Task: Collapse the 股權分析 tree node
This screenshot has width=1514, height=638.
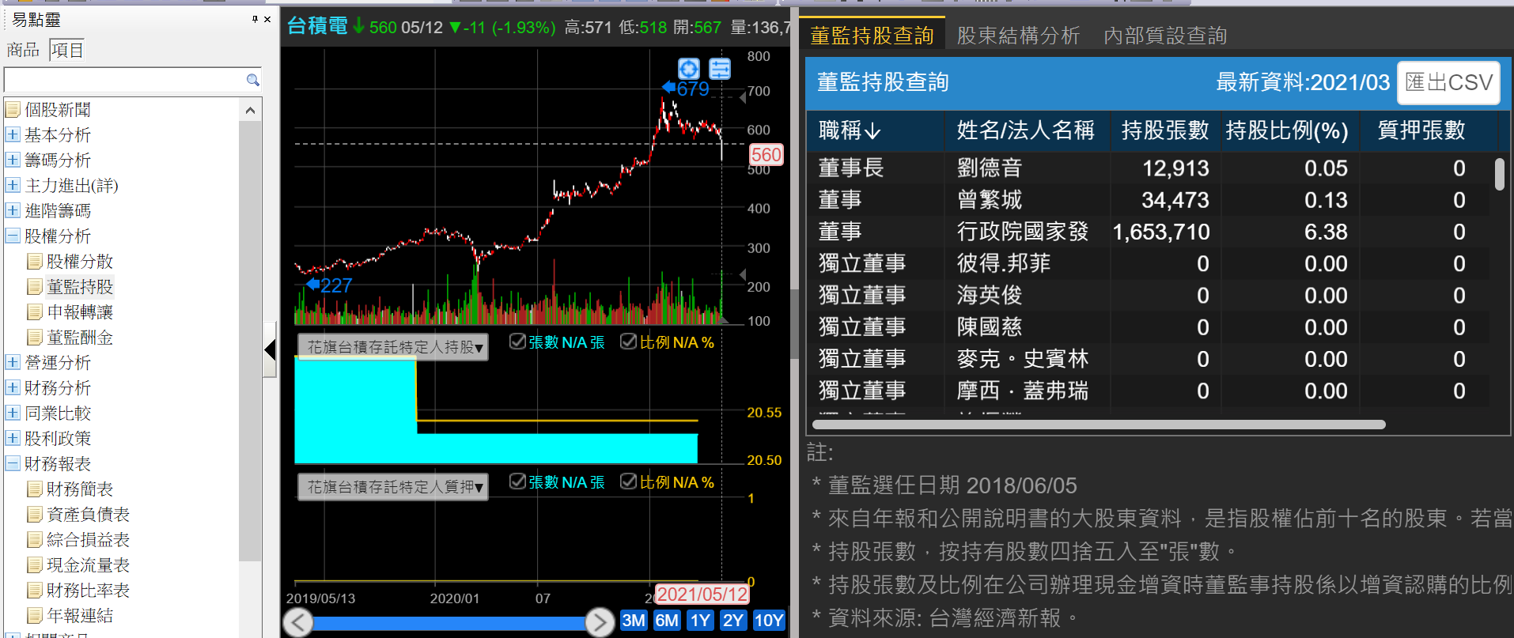Action: pyautogui.click(x=13, y=236)
